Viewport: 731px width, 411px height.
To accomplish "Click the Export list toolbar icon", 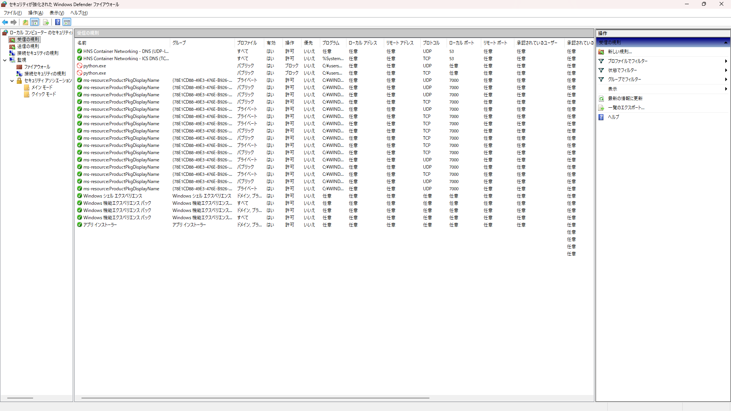I will click(x=46, y=22).
